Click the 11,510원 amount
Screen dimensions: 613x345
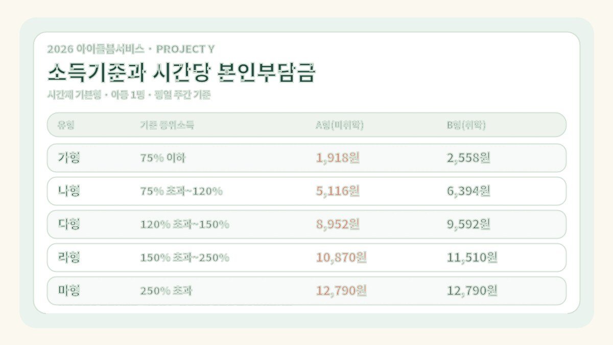click(472, 258)
